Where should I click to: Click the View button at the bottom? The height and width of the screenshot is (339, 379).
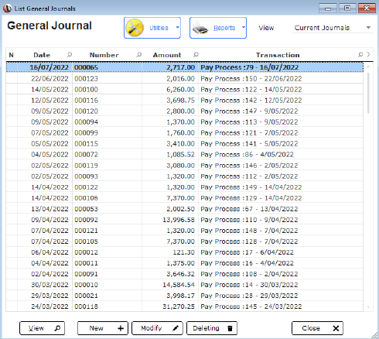42,328
